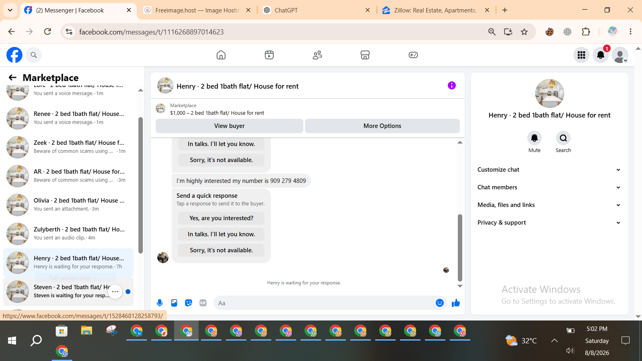Search within the Henry conversation
The image size is (642, 361).
563,138
